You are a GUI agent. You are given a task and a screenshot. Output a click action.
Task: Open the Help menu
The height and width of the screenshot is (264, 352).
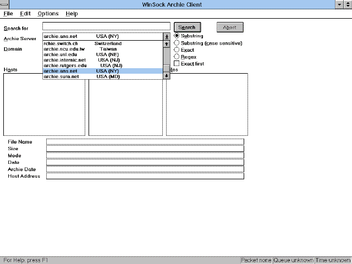[x=71, y=14]
